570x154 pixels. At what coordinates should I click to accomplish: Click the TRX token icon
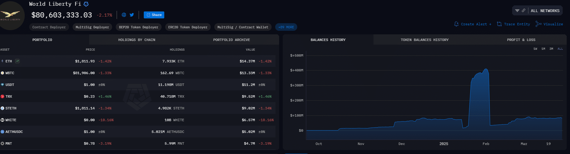[x=2, y=96]
